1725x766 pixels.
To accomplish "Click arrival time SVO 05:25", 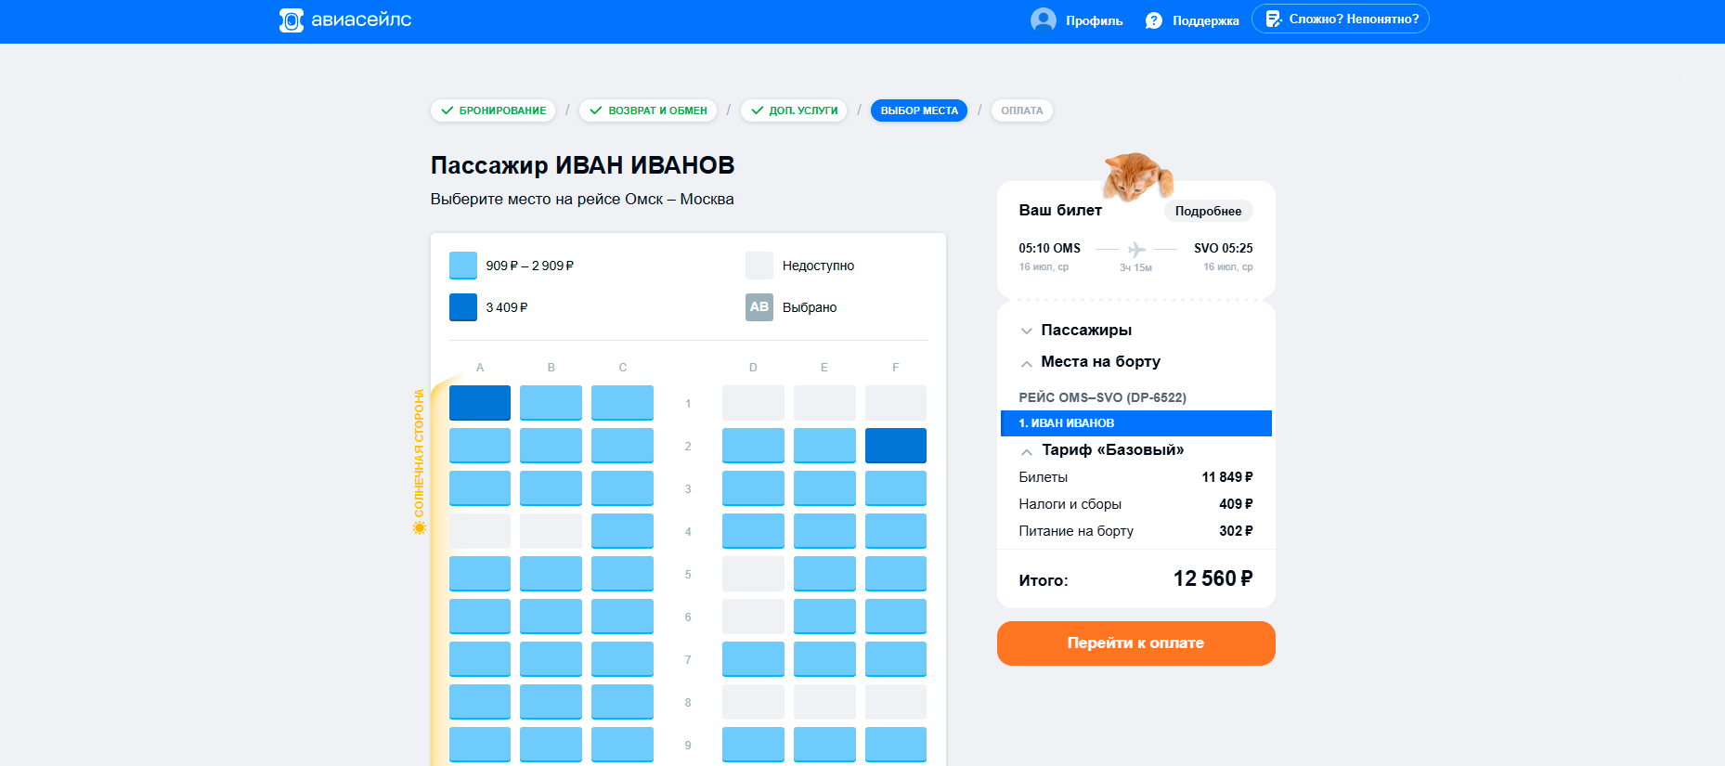I will pos(1224,248).
